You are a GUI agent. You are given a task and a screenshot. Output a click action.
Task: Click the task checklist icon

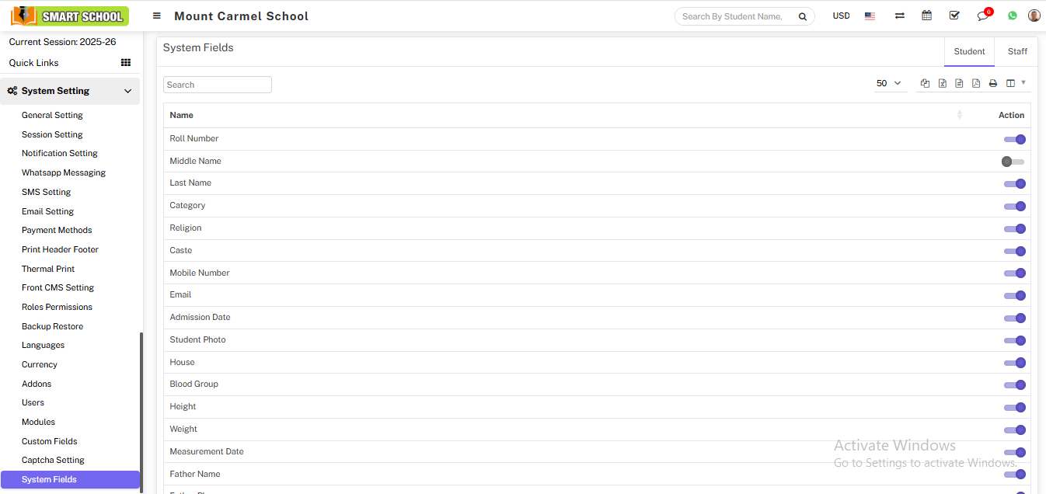pos(954,16)
